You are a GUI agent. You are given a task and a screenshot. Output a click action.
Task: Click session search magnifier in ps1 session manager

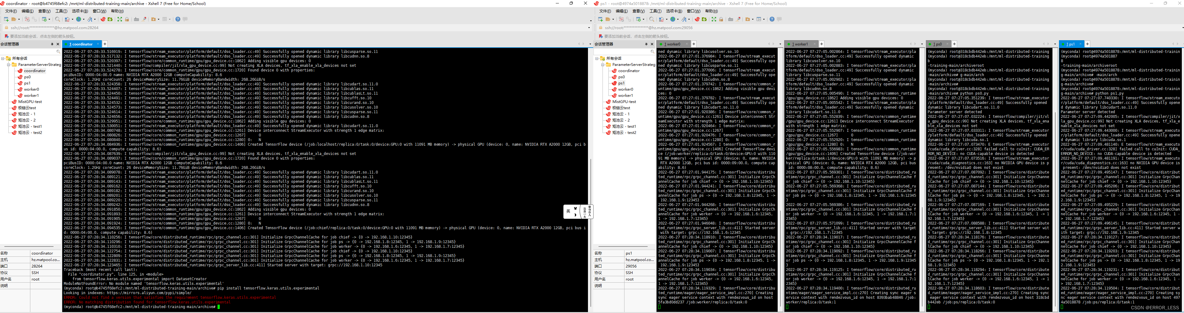(653, 52)
